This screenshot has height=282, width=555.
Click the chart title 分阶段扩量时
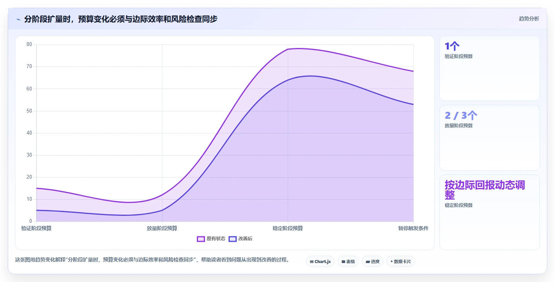(x=121, y=19)
